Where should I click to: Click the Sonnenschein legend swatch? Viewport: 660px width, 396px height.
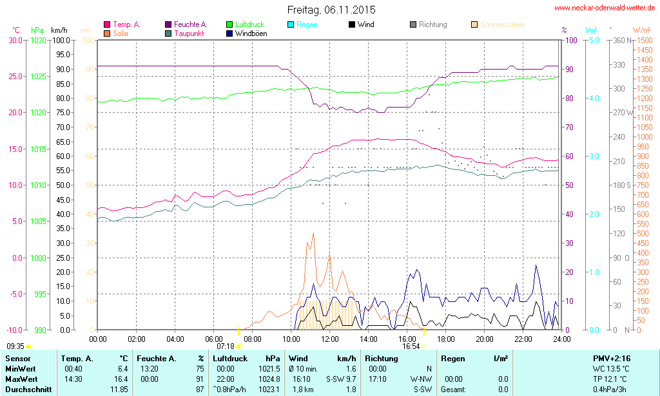pyautogui.click(x=474, y=25)
